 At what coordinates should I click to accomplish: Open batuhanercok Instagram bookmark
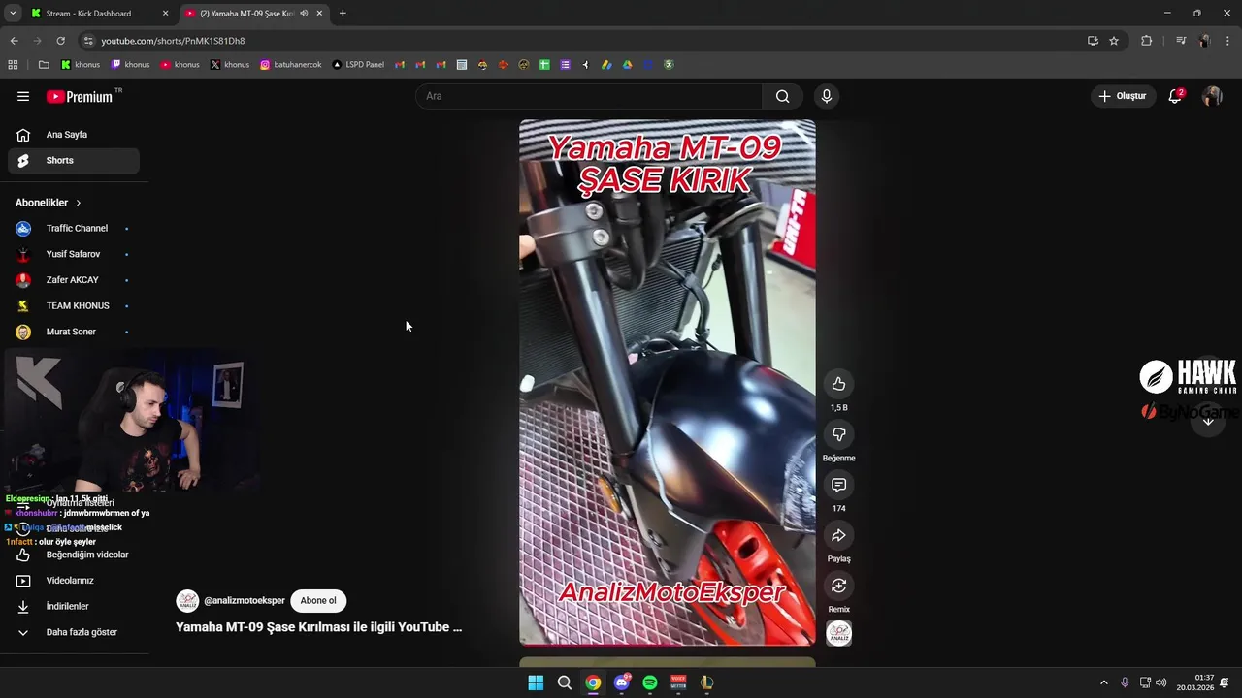tap(290, 65)
